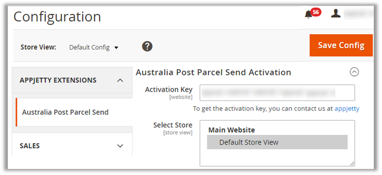Collapse the APPJETTY EXTENSIONS chevron
The width and height of the screenshot is (382, 175).
click(x=120, y=80)
